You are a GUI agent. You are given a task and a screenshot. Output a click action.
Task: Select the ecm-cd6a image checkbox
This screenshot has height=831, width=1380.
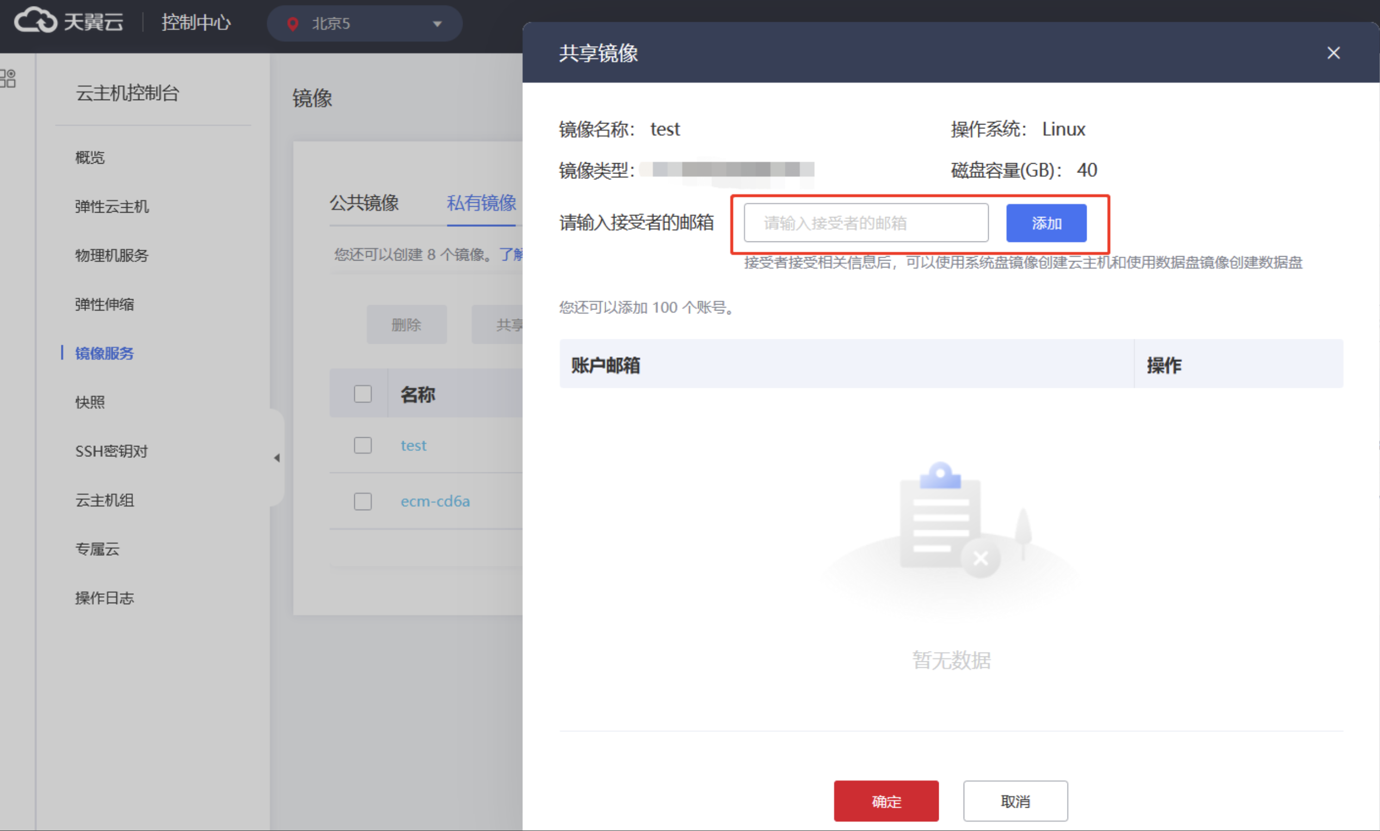click(x=362, y=501)
